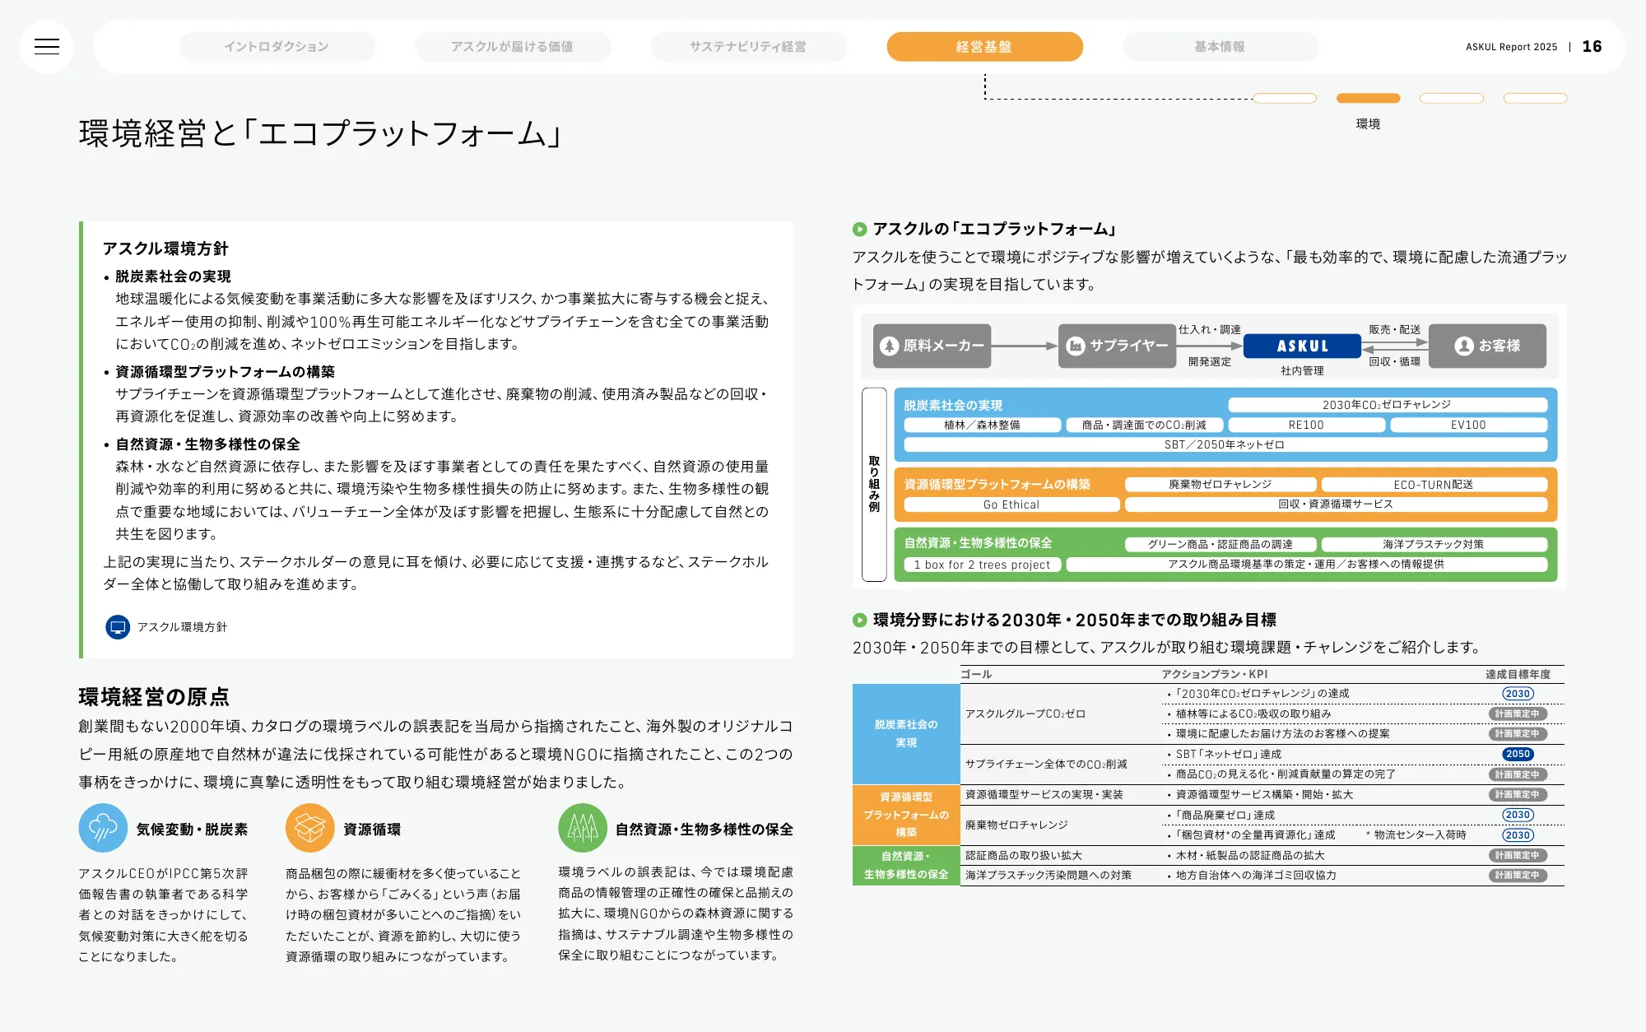Click the green 自然資源・生物多様性の保全 table cell
Screen dimensions: 1646x1032
pos(906,866)
